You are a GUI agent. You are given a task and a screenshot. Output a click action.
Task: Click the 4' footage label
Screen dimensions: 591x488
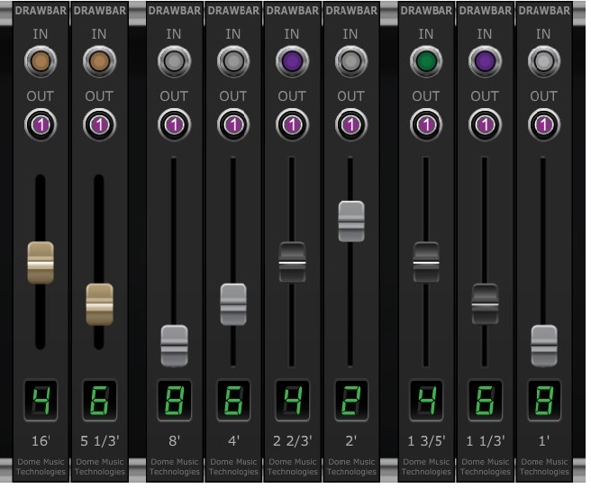point(233,440)
